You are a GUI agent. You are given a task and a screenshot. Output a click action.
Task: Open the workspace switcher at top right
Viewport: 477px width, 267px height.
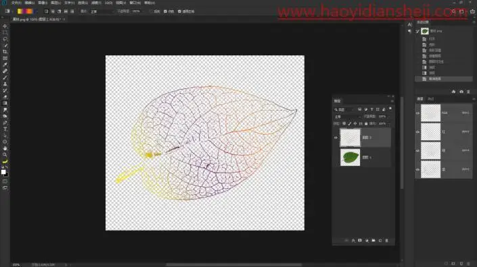462,11
